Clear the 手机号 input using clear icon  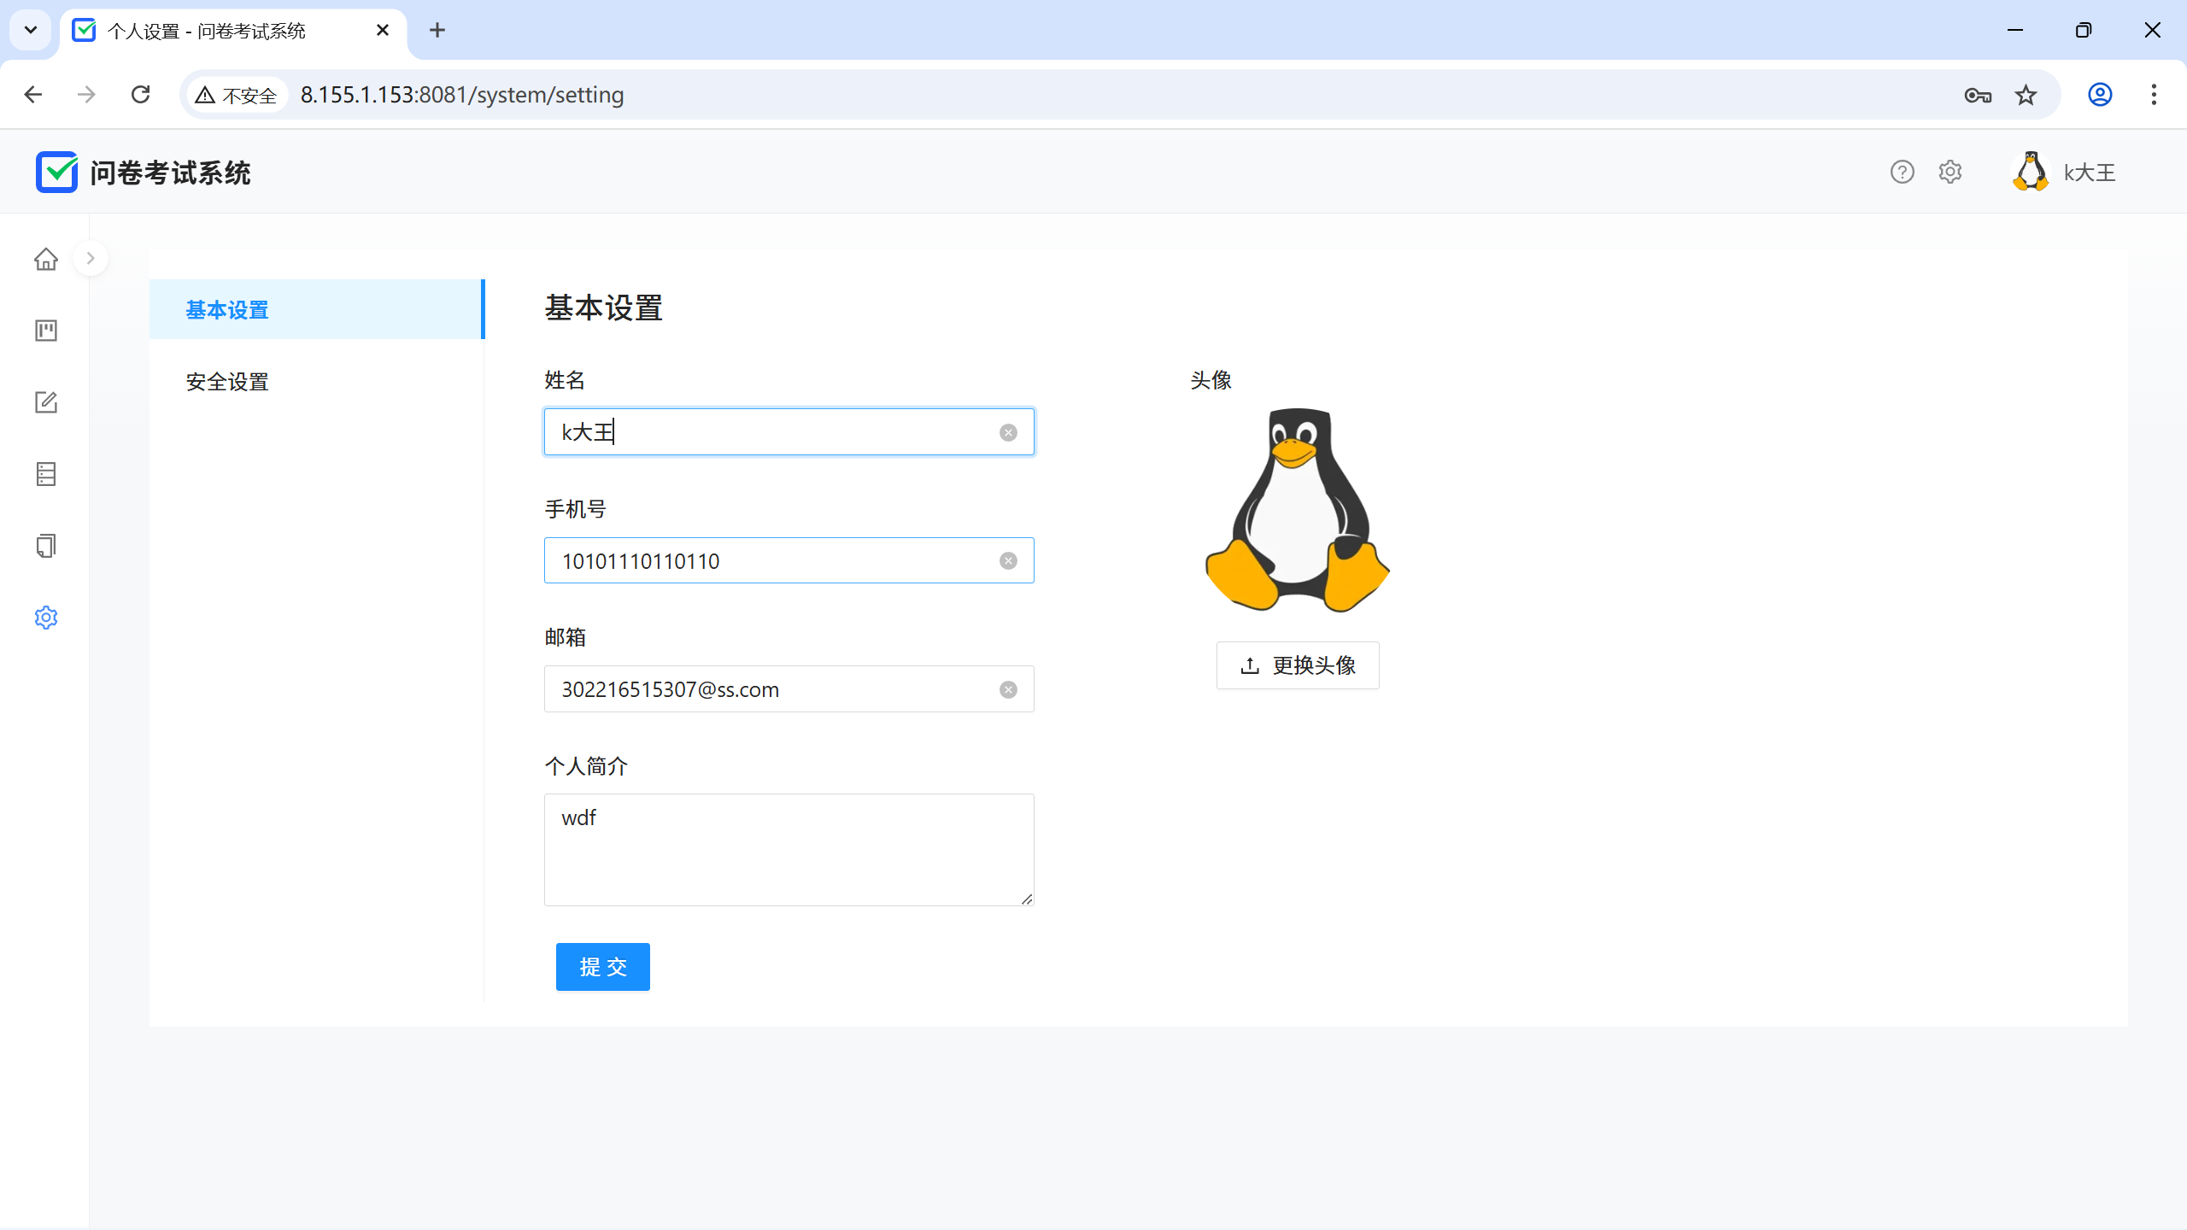1008,561
